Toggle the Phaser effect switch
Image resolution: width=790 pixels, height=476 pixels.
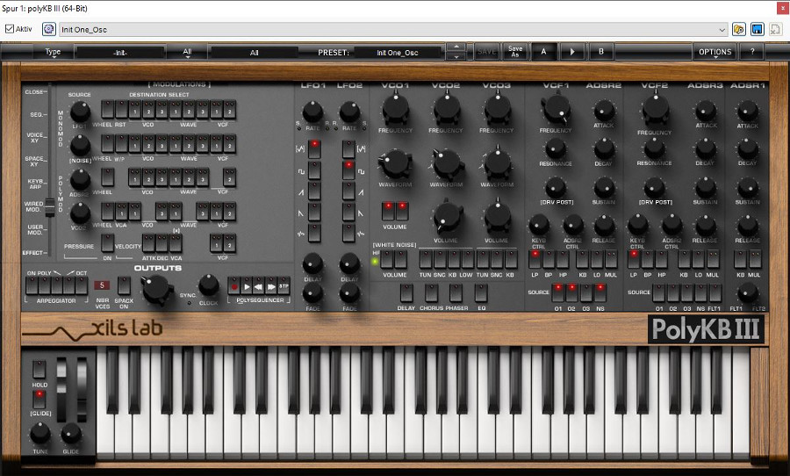456,293
